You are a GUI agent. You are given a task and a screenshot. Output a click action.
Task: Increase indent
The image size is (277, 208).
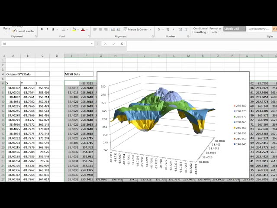[119, 29]
